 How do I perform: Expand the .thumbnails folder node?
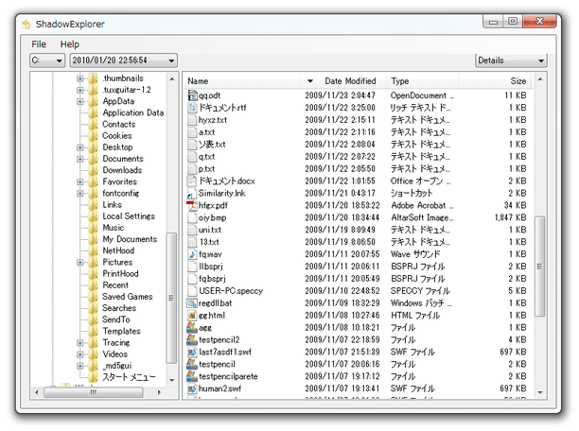(x=80, y=78)
